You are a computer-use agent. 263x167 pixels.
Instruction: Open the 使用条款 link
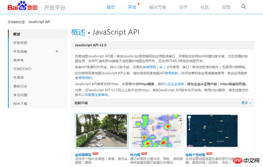click(171, 73)
